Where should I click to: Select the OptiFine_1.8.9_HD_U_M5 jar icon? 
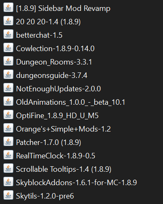pyautogui.click(x=8, y=115)
